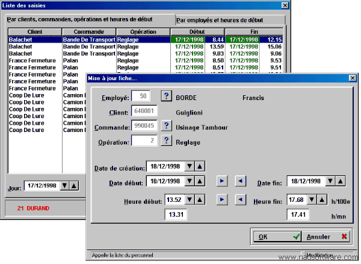Decrease Date de création with down arrow

click(190, 166)
